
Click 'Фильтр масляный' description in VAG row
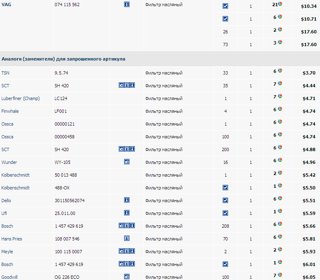coord(164,5)
